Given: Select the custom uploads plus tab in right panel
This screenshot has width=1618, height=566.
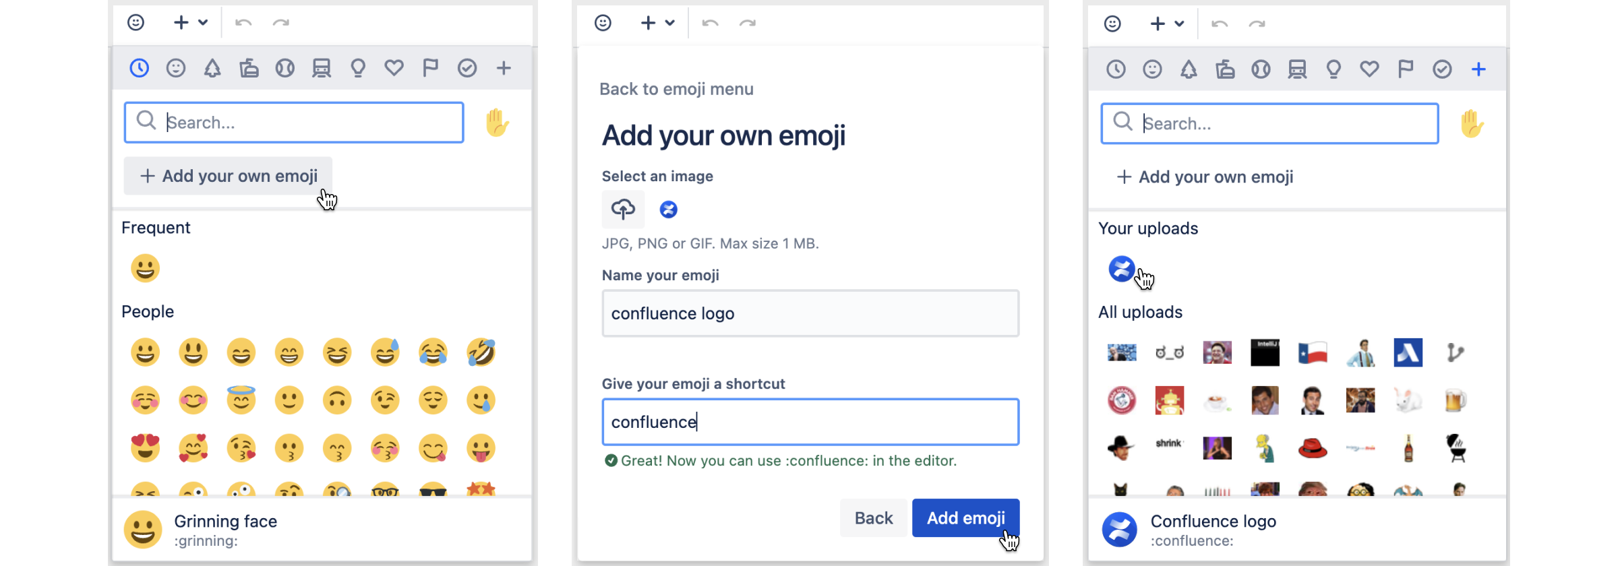Looking at the screenshot, I should (x=1478, y=69).
